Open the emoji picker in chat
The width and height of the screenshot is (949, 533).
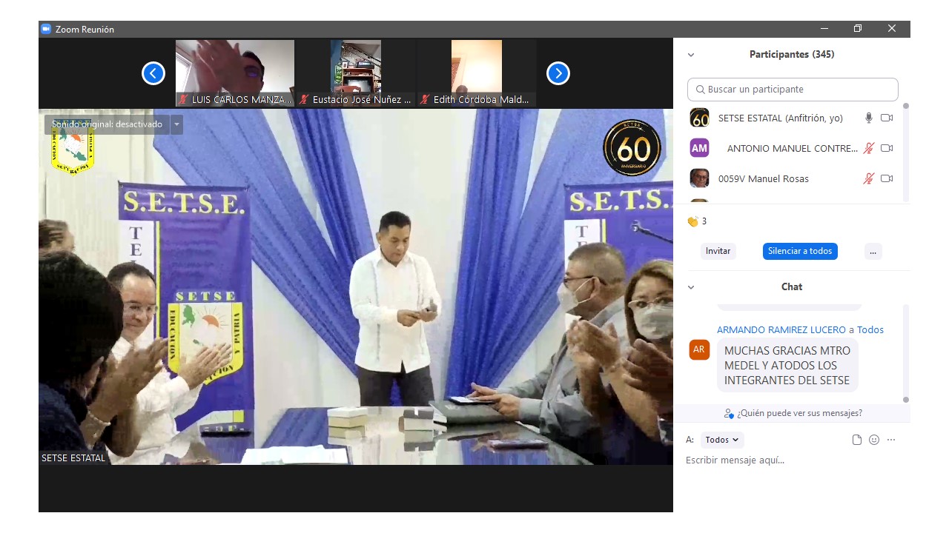click(x=874, y=440)
